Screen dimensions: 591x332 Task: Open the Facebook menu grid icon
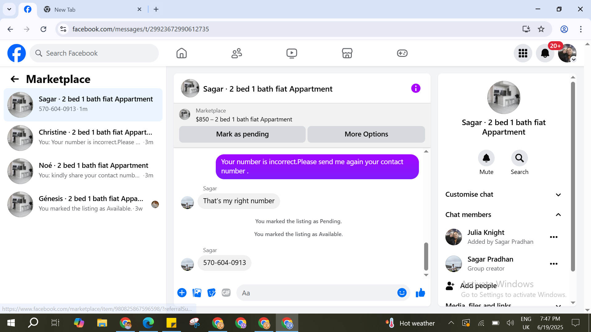(x=523, y=53)
